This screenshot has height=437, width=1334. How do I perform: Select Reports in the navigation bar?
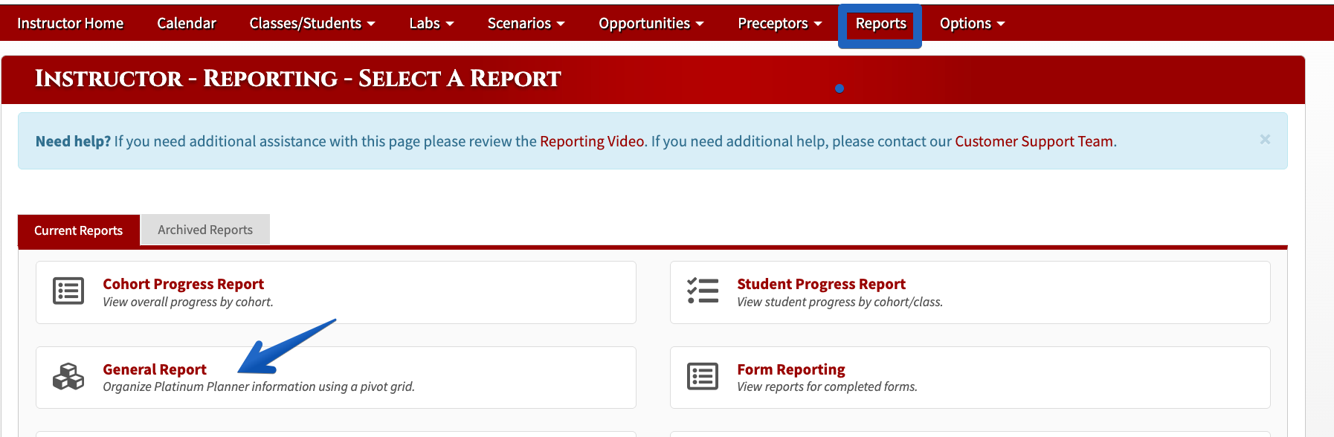pyautogui.click(x=880, y=23)
